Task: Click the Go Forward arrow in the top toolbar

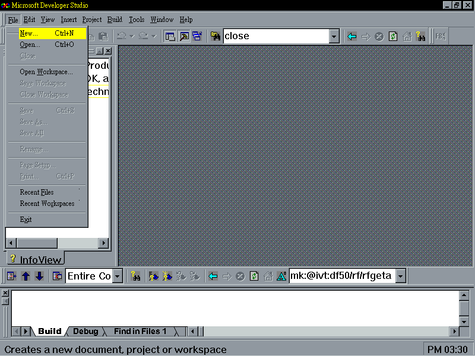Action: tap(366, 37)
